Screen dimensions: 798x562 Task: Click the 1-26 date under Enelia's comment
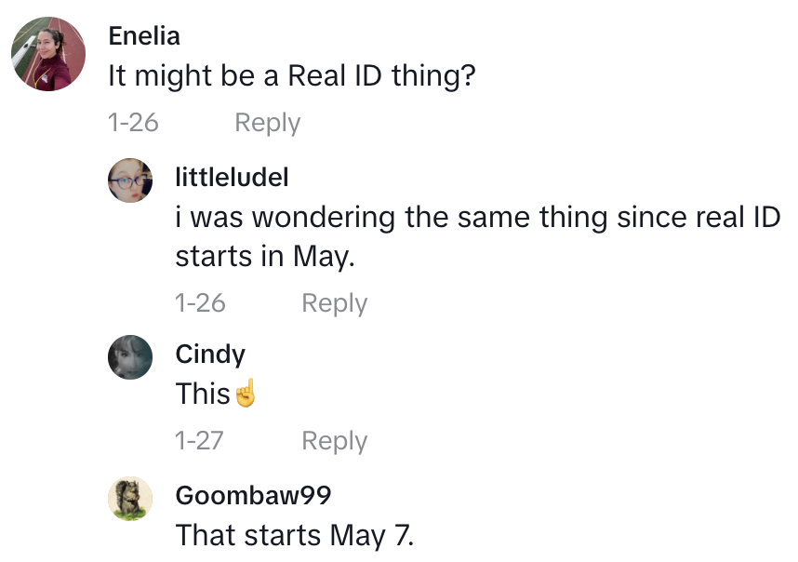[133, 123]
